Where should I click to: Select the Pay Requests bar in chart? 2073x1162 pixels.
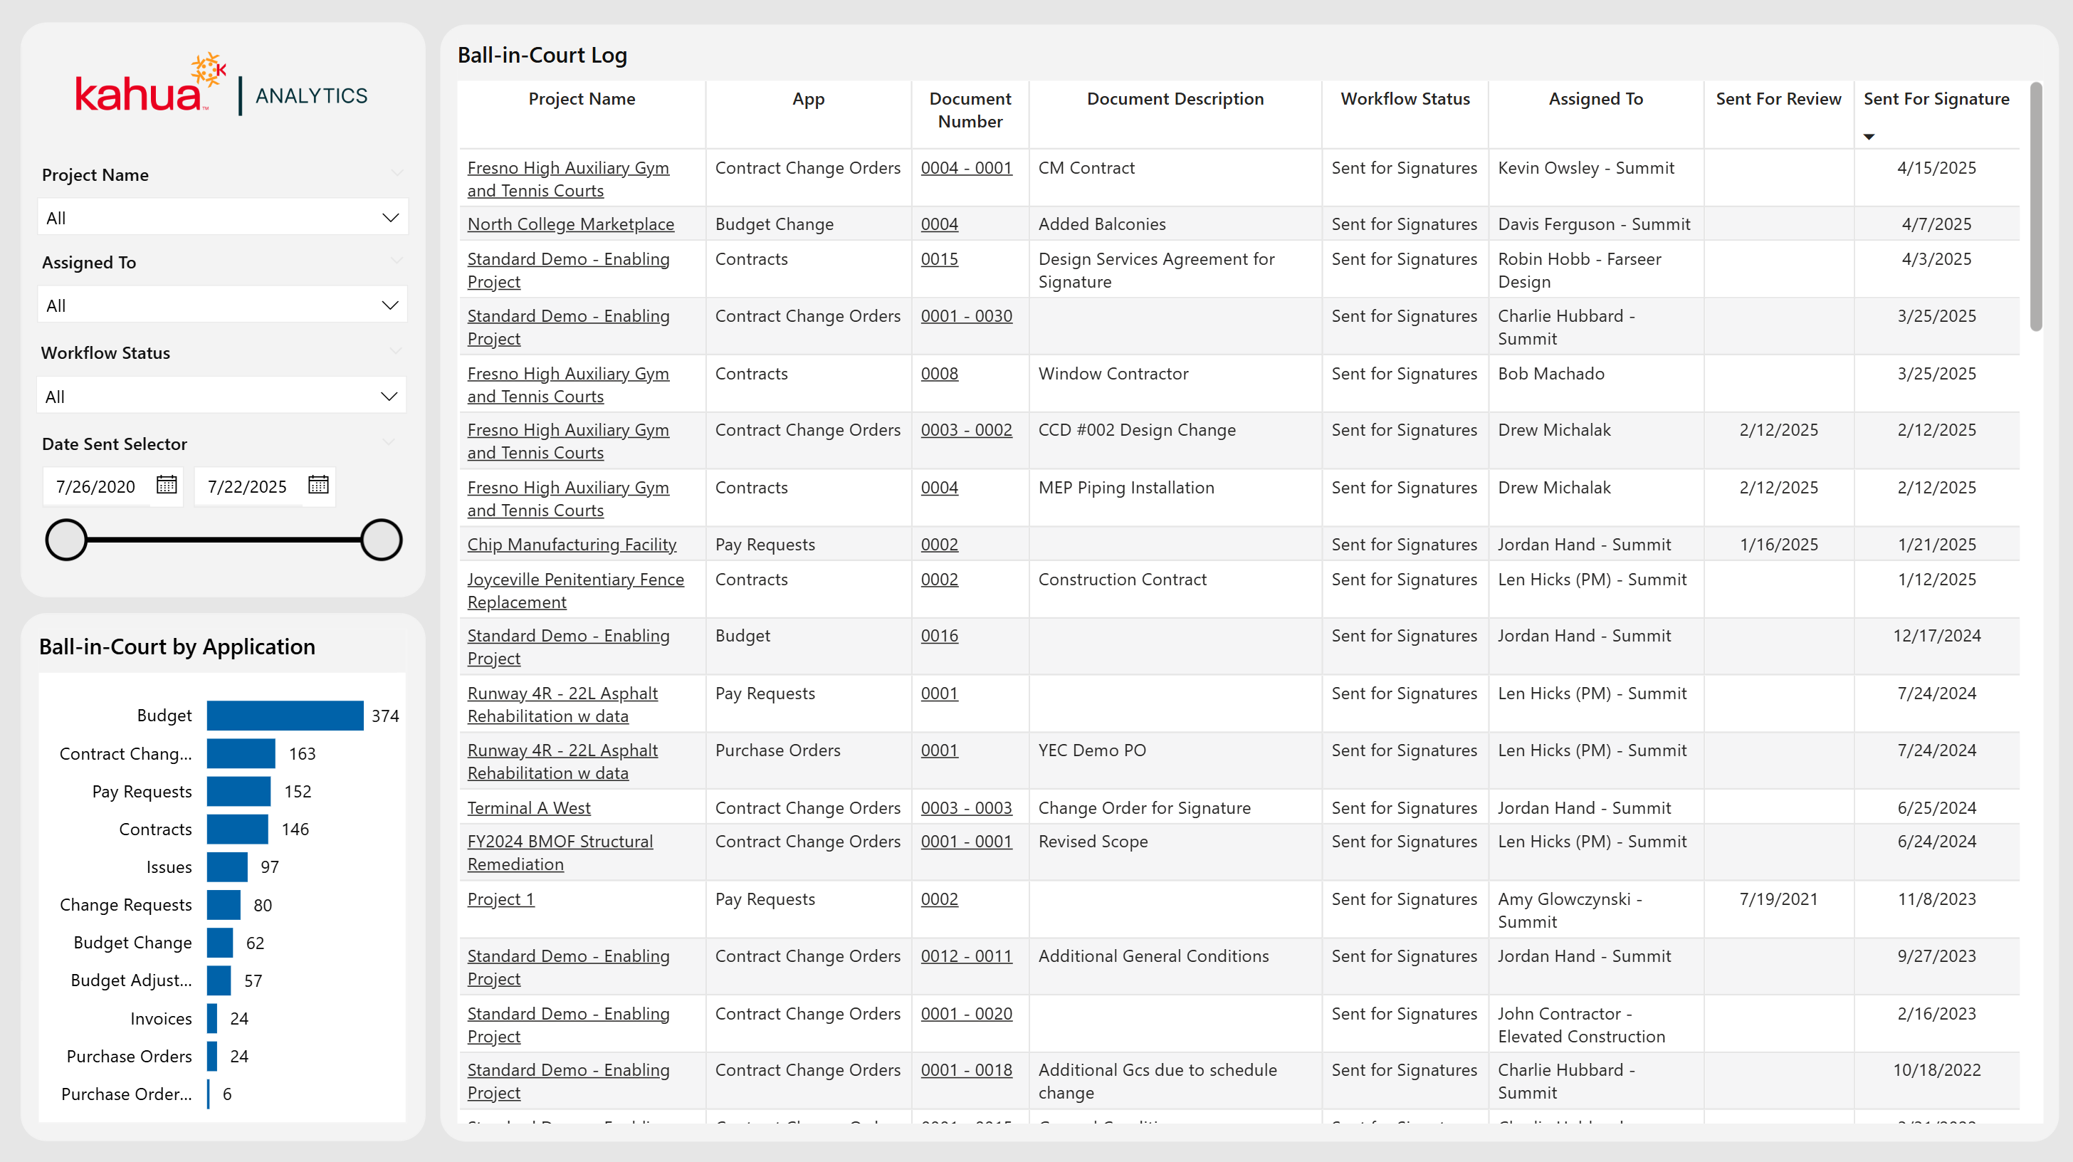coord(238,791)
